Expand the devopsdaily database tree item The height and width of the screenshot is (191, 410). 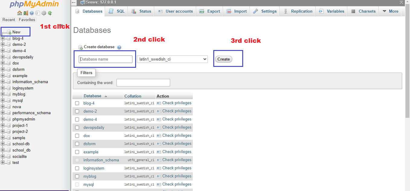(3, 57)
